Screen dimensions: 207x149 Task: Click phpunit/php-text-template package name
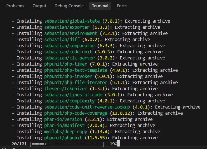click(x=76, y=70)
